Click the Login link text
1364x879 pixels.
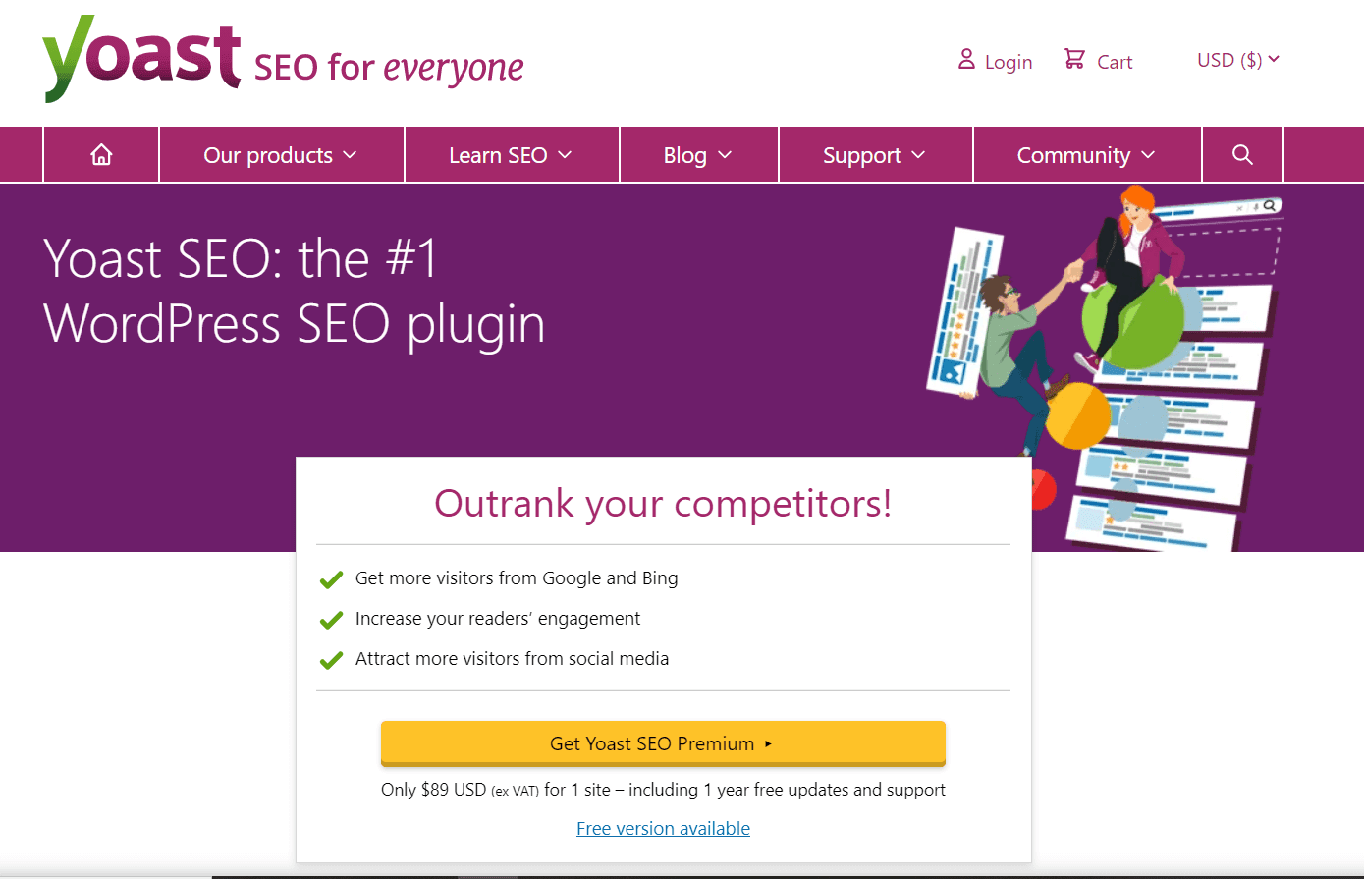tap(1008, 61)
